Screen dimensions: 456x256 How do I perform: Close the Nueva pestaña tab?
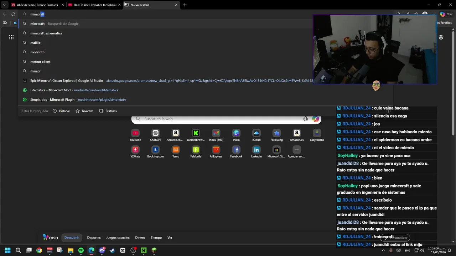[176, 5]
